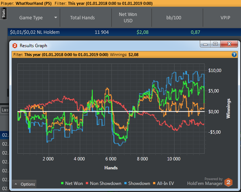This screenshot has height=192, width=241.
Task: Click the Hands x-axis title
Action: [111, 168]
